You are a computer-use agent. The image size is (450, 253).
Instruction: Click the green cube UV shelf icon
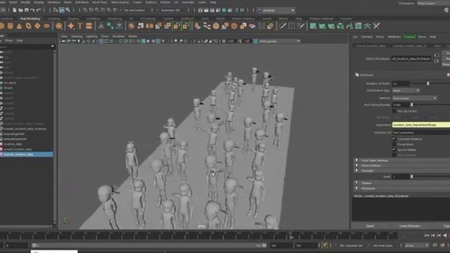pyautogui.click(x=340, y=26)
